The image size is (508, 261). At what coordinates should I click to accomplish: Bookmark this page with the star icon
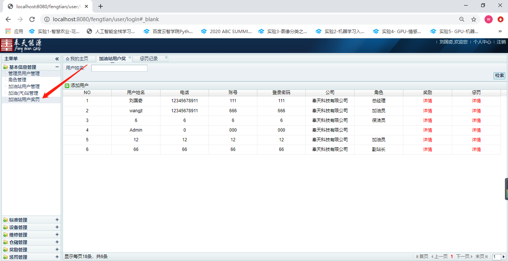click(474, 19)
